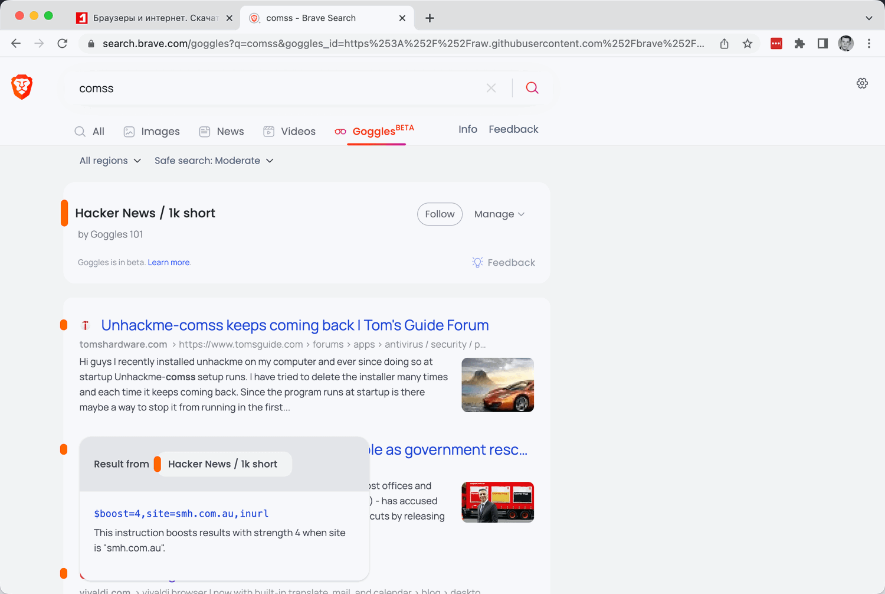Close the comss - Brave Search tab
This screenshot has height=594, width=885.
[x=402, y=18]
